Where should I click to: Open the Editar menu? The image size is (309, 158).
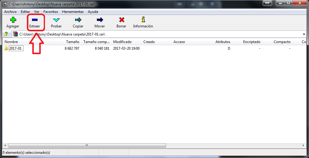25,12
